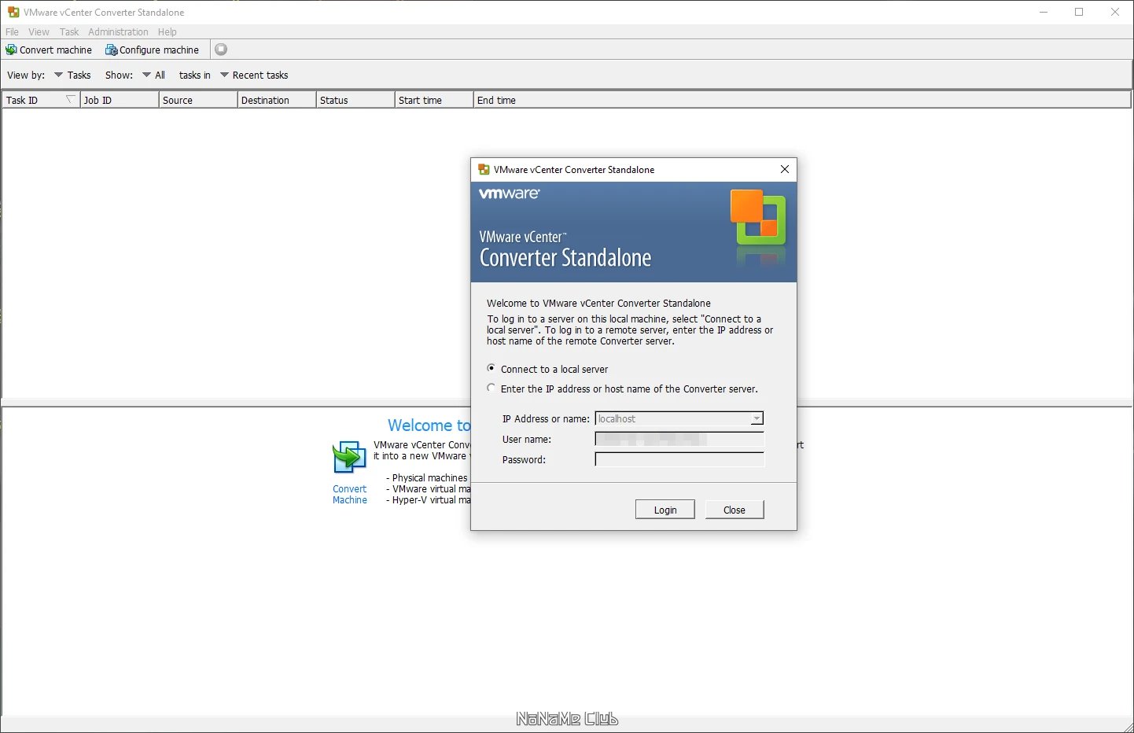Click the Destination column header
1134x733 pixels.
tap(277, 100)
